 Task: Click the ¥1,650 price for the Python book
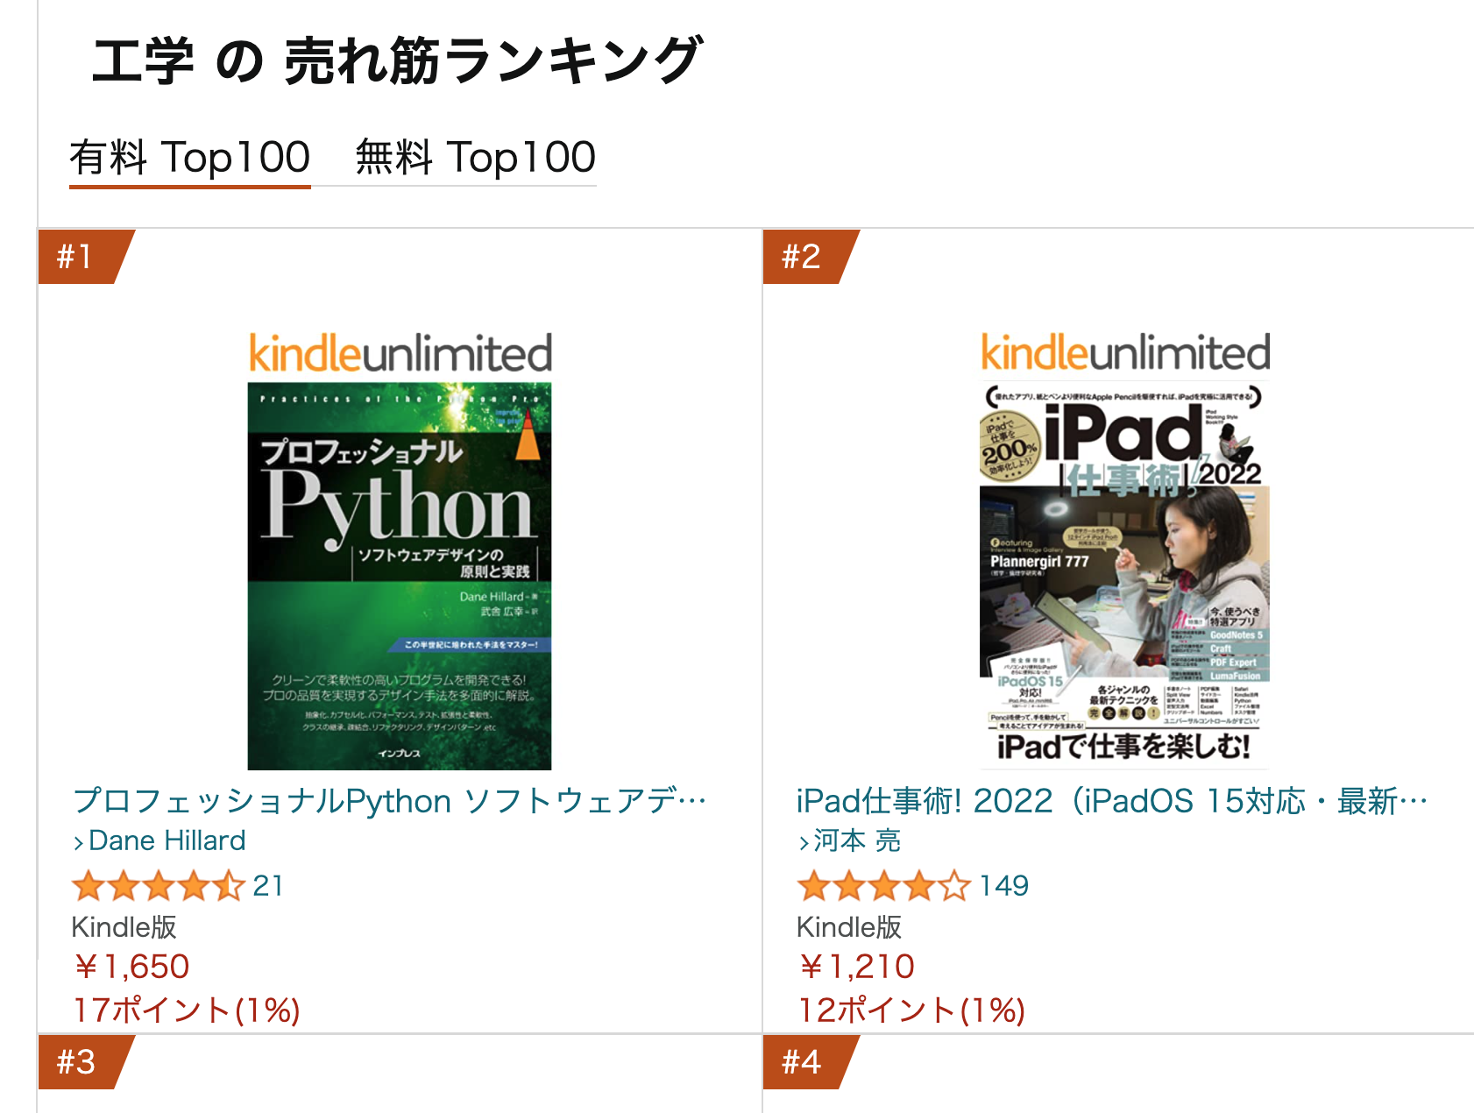click(x=131, y=967)
